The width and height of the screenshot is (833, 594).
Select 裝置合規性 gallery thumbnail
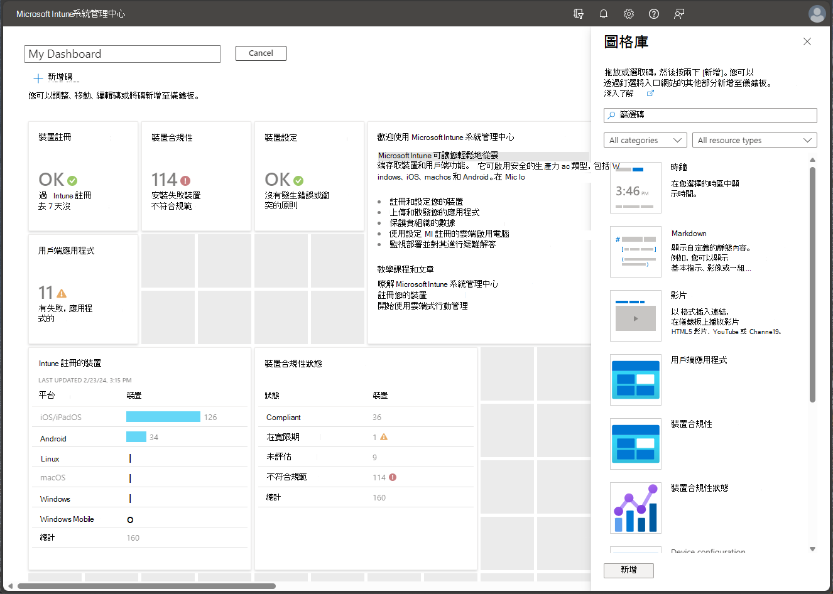636,444
